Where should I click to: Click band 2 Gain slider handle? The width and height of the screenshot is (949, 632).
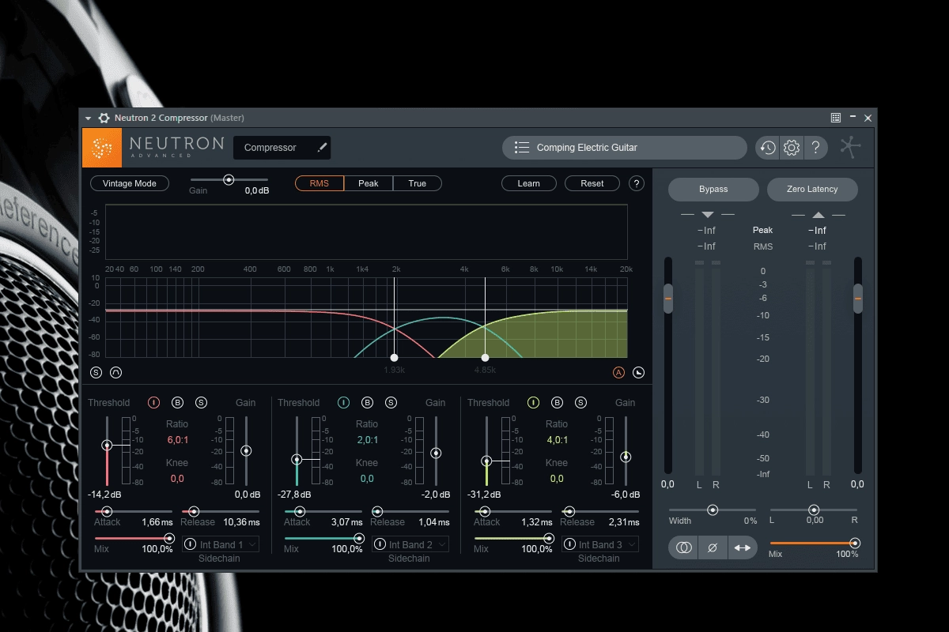click(x=436, y=453)
